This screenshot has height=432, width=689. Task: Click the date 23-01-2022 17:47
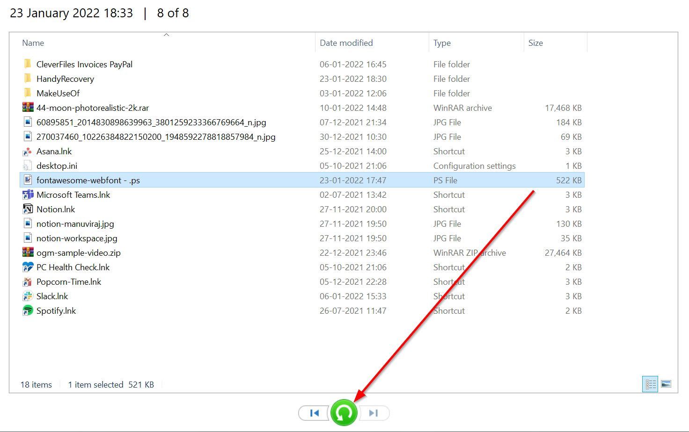[x=353, y=180]
